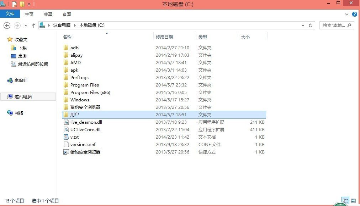Sort by 修改日期 column header

(x=164, y=37)
